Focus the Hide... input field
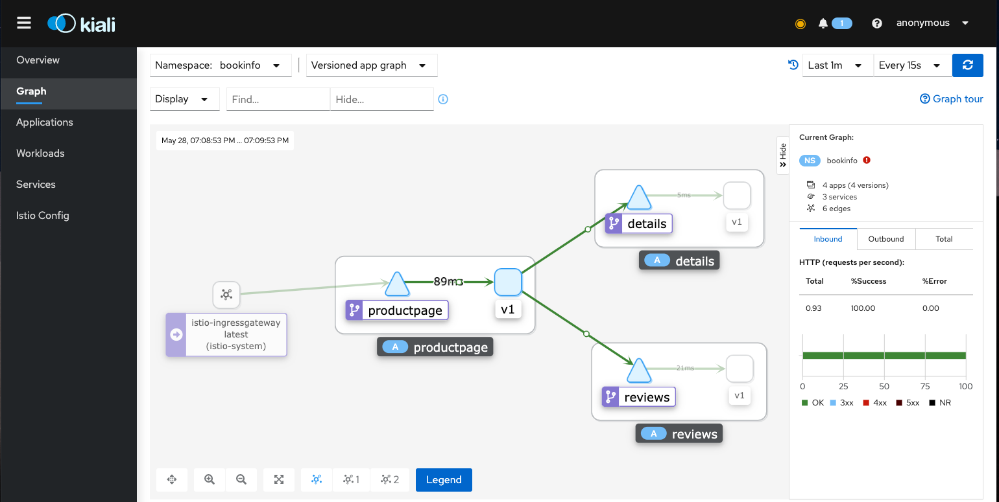The image size is (999, 502). pyautogui.click(x=382, y=99)
